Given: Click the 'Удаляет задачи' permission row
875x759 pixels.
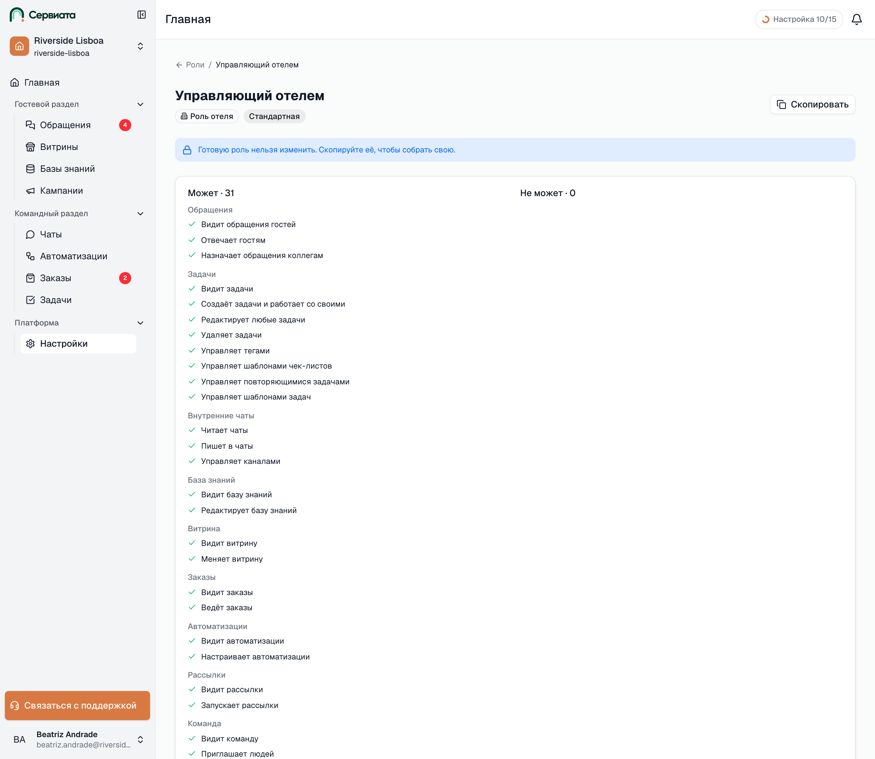Looking at the screenshot, I should point(231,335).
